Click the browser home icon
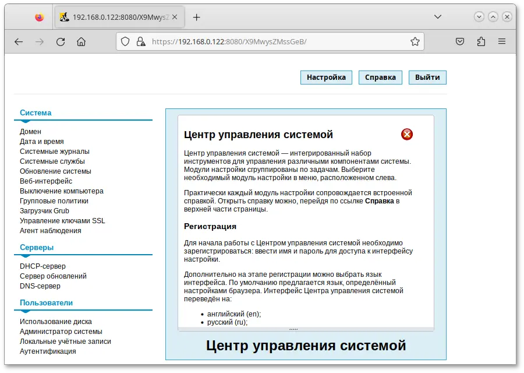The height and width of the screenshot is (373, 524). point(82,41)
